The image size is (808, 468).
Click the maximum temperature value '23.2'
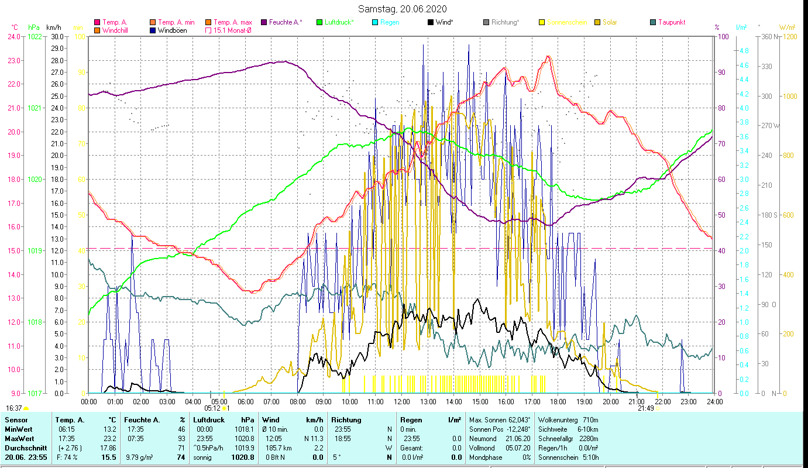(x=109, y=438)
